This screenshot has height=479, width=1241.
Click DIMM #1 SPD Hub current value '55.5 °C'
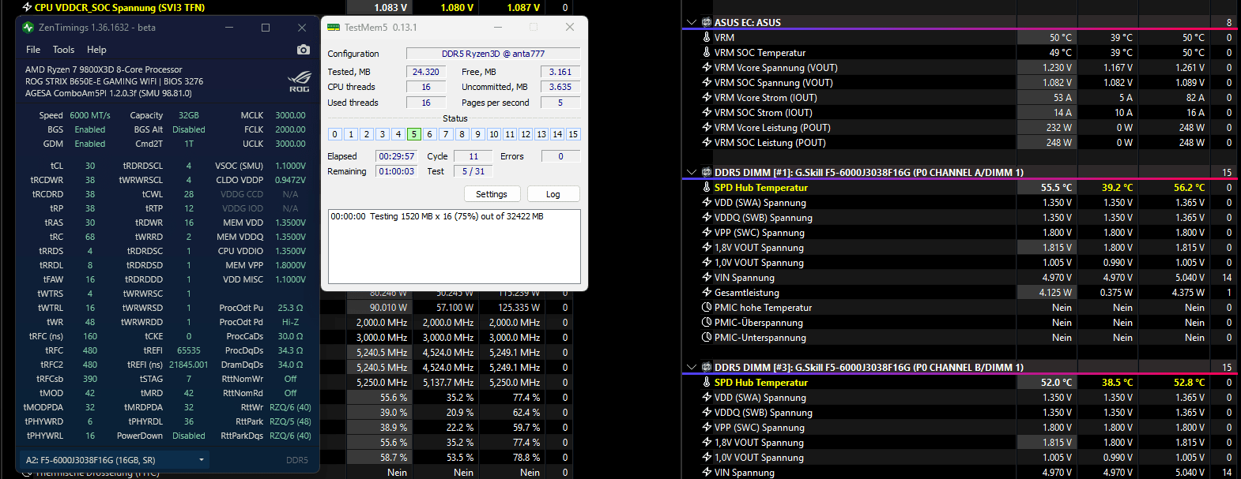(1056, 187)
